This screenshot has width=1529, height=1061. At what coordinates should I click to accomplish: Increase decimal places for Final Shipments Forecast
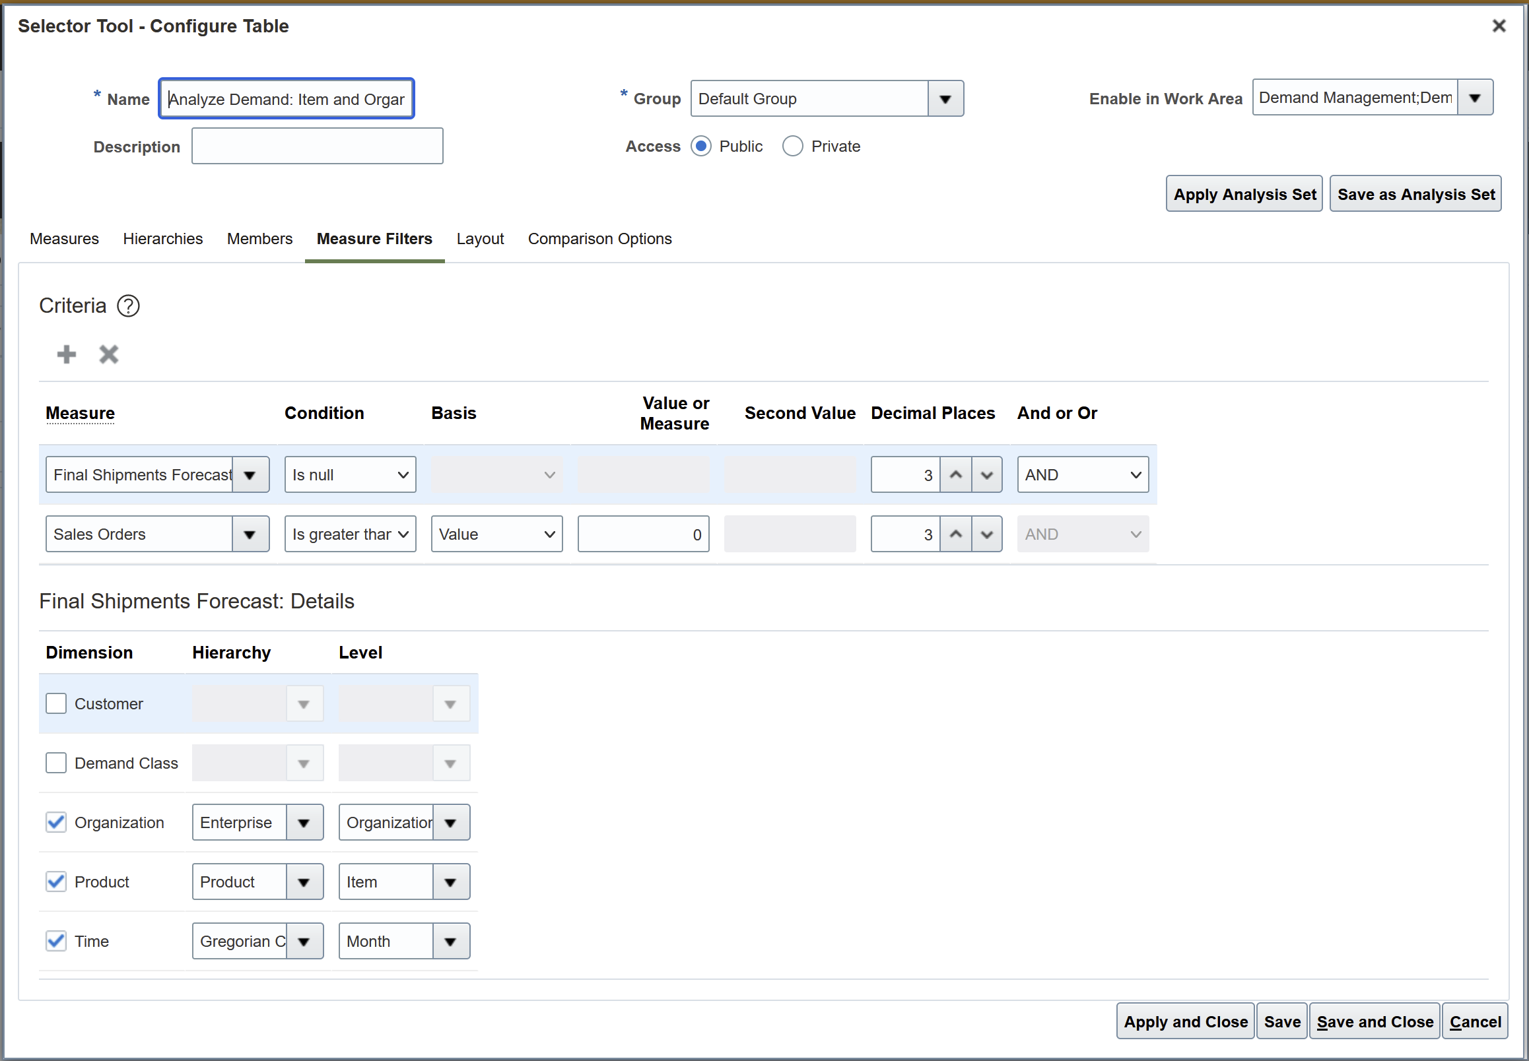956,474
